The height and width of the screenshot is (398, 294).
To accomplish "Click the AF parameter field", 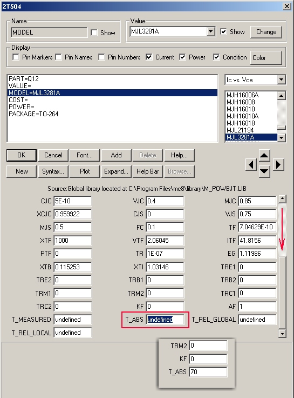I will (x=257, y=307).
